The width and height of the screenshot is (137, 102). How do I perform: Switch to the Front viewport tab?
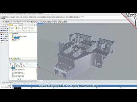47,81
